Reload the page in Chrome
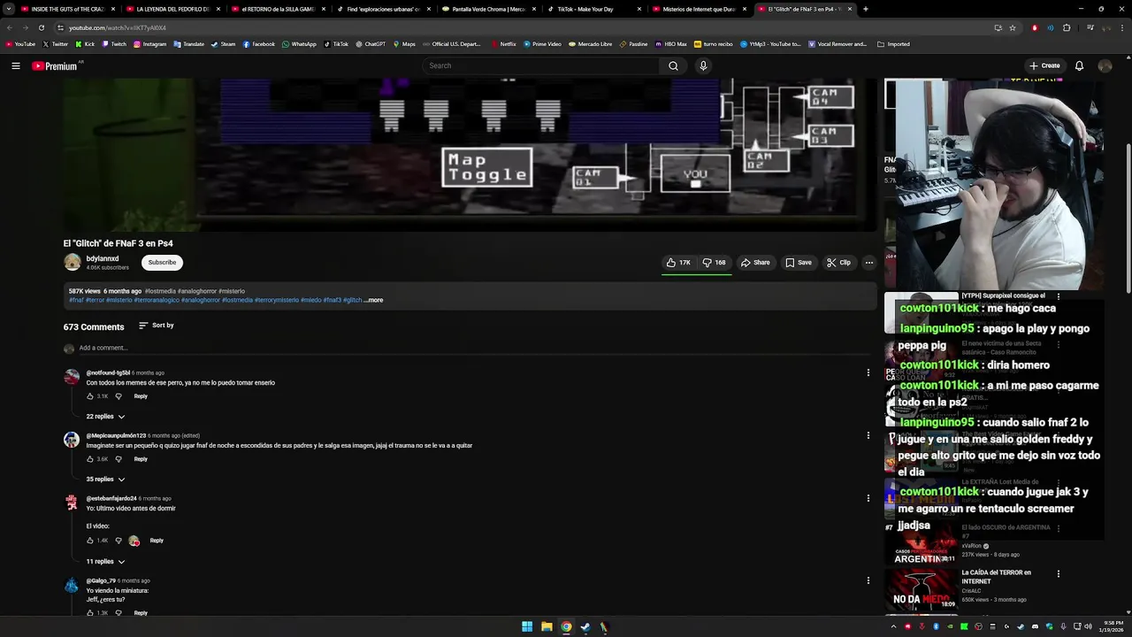 [x=42, y=27]
